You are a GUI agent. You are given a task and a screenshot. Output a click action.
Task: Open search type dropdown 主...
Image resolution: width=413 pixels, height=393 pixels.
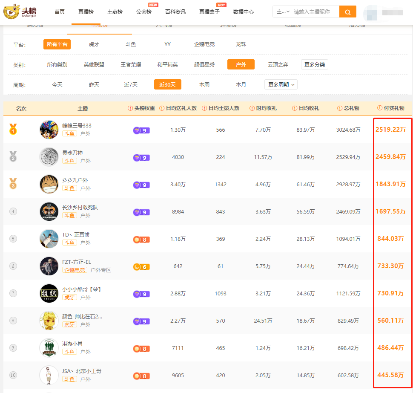coord(283,12)
